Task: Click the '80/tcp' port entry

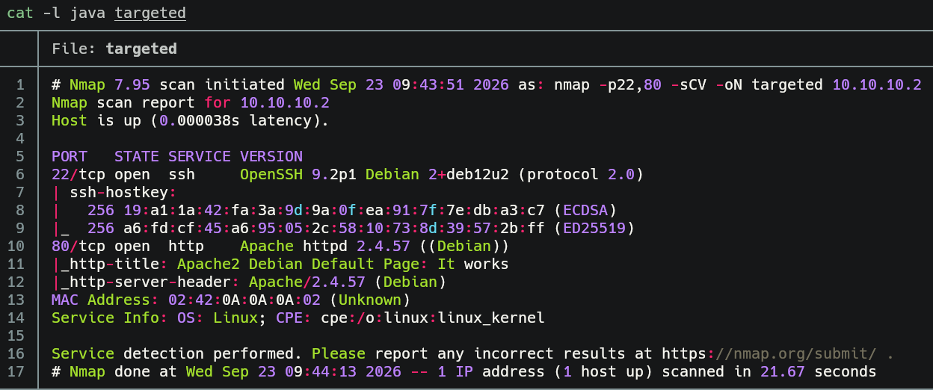Action: pyautogui.click(x=78, y=246)
